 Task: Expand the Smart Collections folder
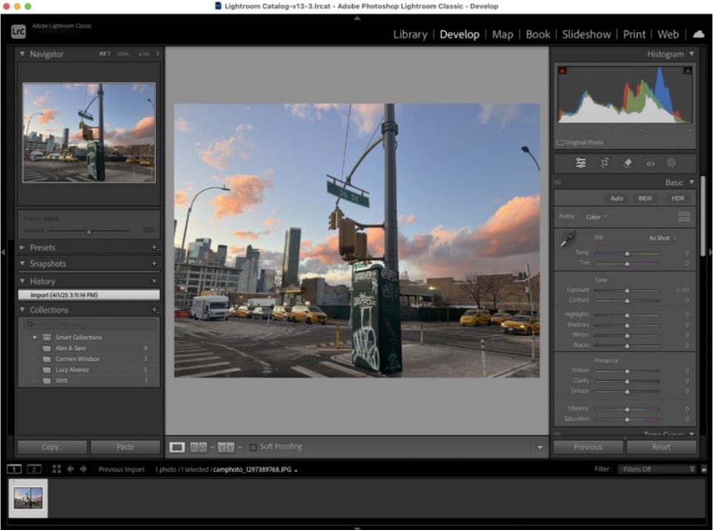[x=34, y=337]
